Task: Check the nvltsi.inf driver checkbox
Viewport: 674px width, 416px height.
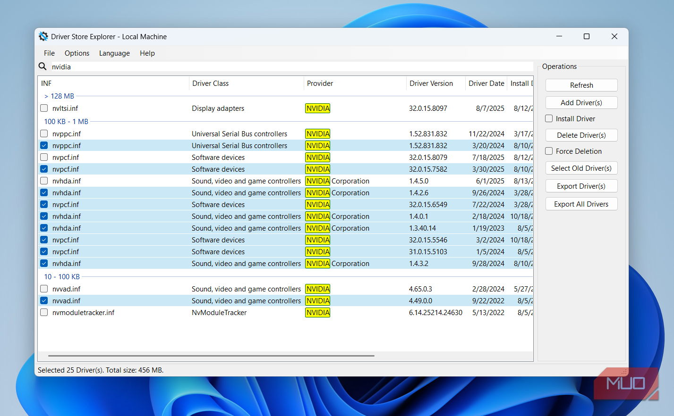Action: 44,108
